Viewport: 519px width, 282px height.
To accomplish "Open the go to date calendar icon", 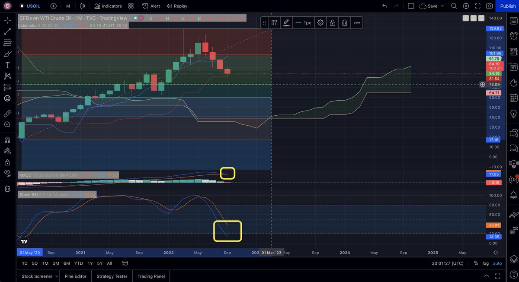I will point(125,263).
